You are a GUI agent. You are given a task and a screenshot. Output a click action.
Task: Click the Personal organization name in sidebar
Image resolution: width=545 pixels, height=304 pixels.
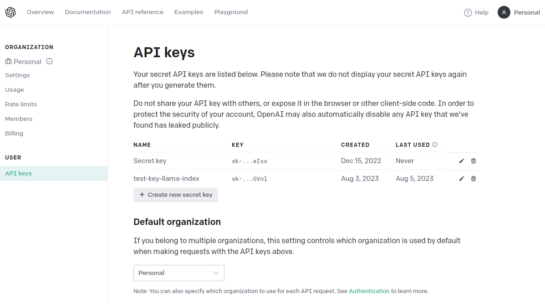(27, 61)
